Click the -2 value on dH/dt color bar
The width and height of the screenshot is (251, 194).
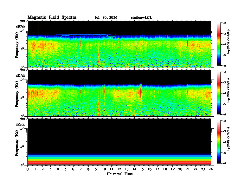224,23
